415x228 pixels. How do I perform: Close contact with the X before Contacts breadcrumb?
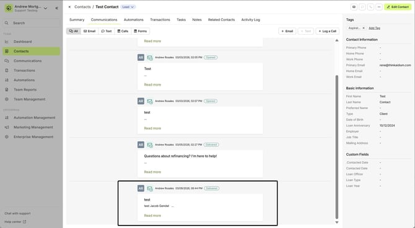click(x=69, y=7)
